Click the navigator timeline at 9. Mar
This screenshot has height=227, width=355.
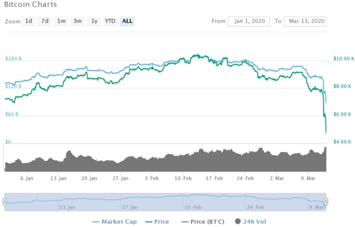tap(316, 207)
